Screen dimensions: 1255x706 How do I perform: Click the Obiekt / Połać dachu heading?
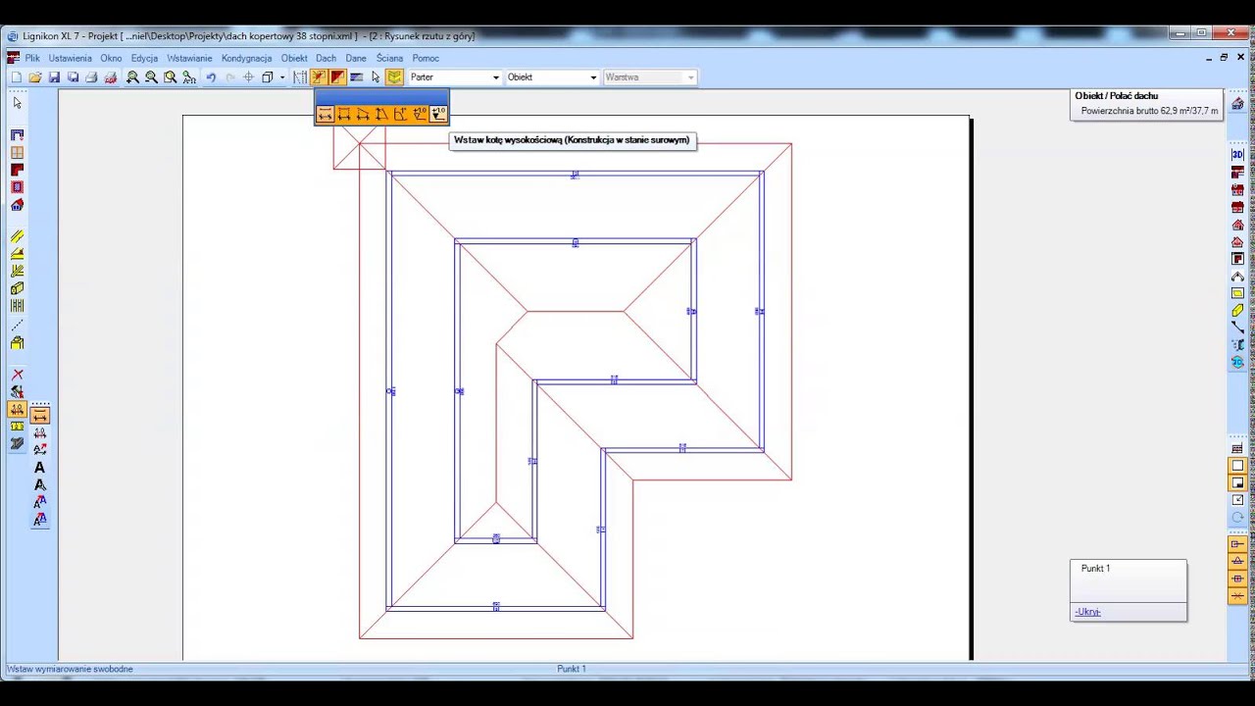pyautogui.click(x=1117, y=96)
